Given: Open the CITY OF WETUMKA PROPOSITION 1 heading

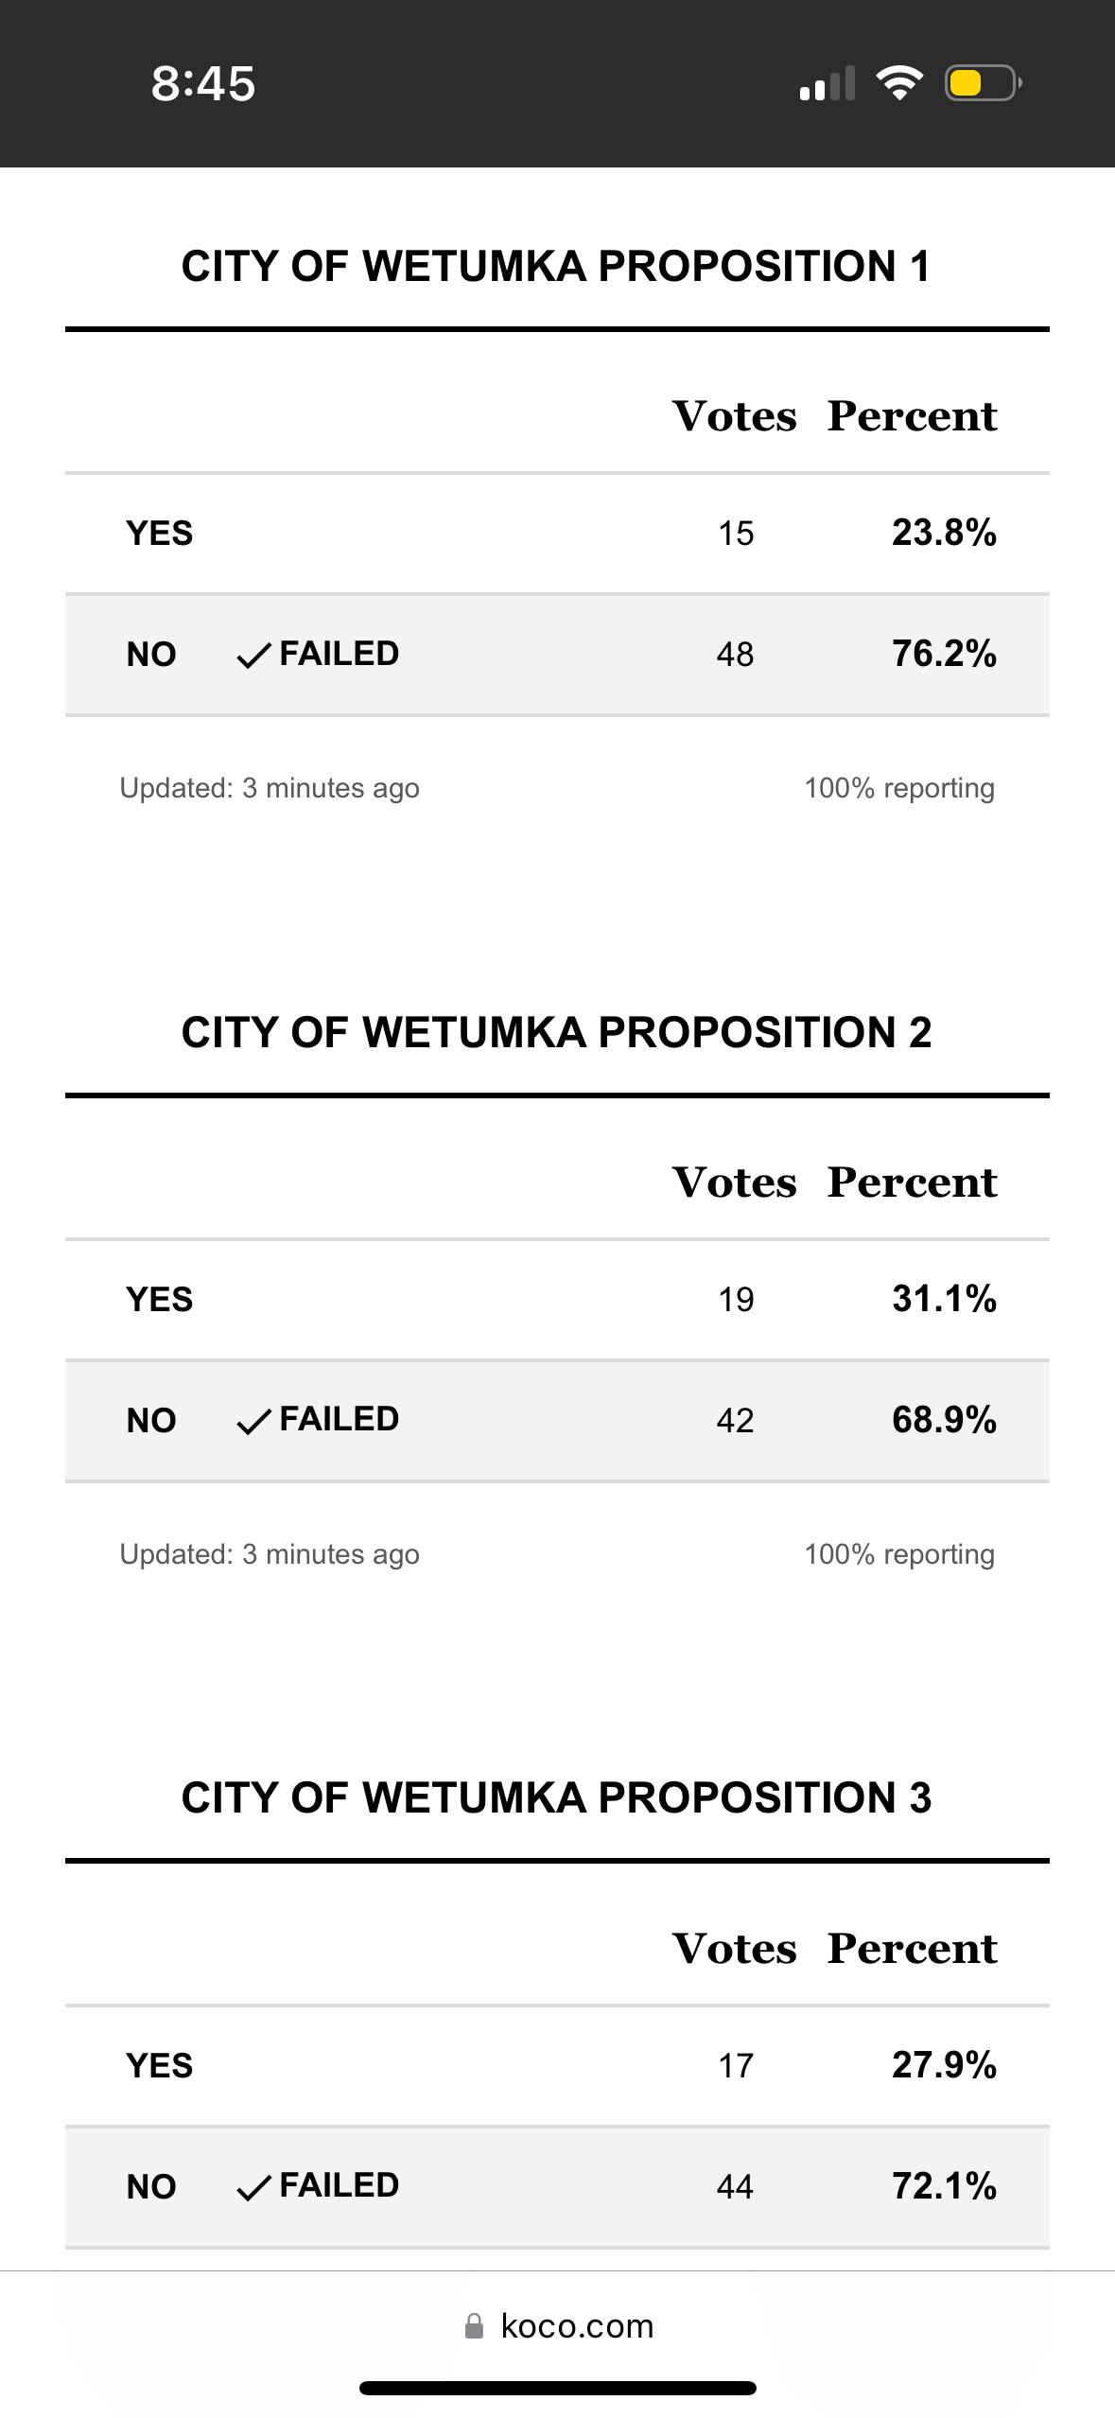Looking at the screenshot, I should coord(557,266).
